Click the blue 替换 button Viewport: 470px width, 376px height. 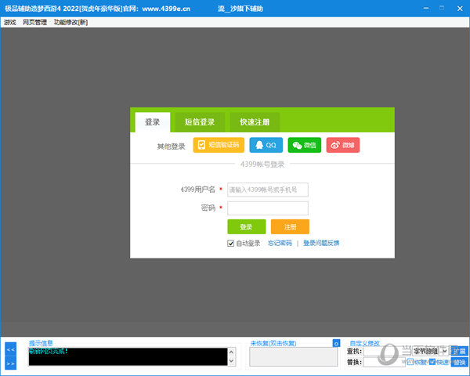(x=460, y=362)
